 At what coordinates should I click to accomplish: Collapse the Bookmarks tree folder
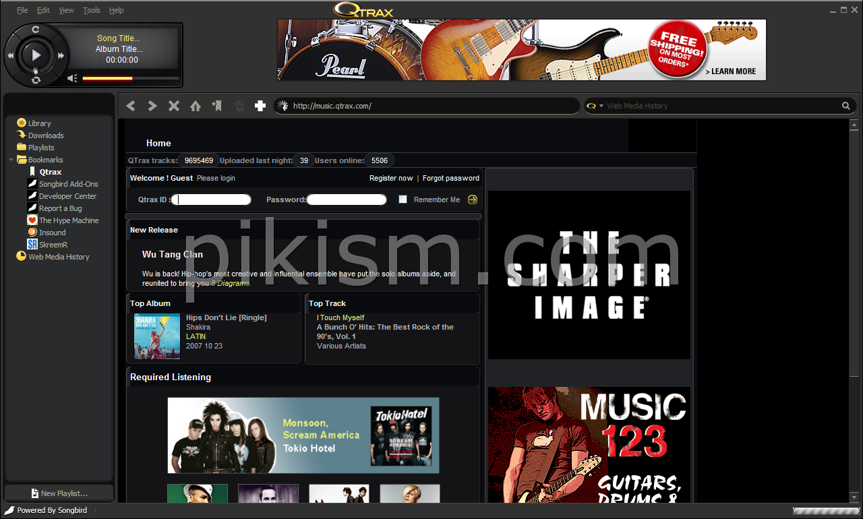point(11,160)
